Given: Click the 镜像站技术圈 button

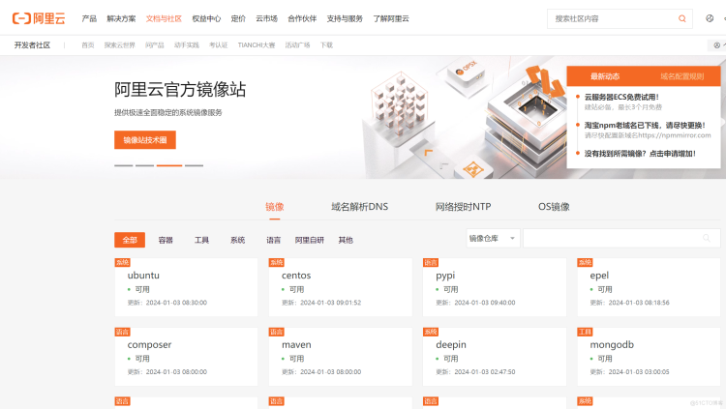Looking at the screenshot, I should tap(145, 140).
